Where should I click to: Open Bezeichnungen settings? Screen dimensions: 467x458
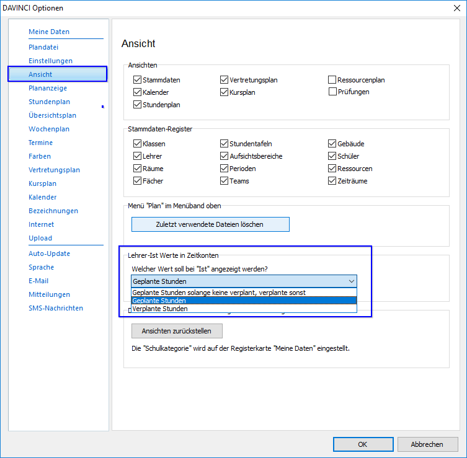[x=53, y=211]
